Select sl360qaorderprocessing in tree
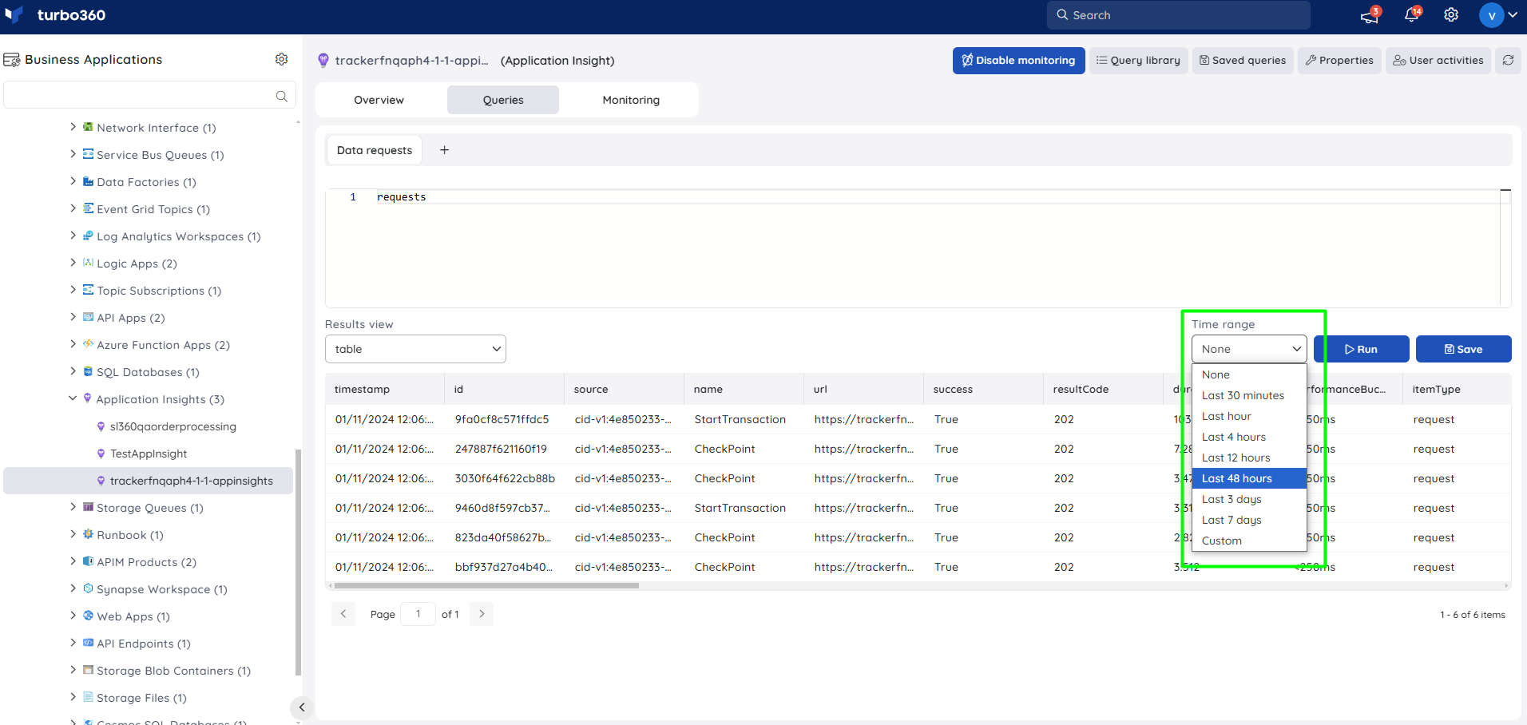The height and width of the screenshot is (725, 1527). click(x=173, y=426)
